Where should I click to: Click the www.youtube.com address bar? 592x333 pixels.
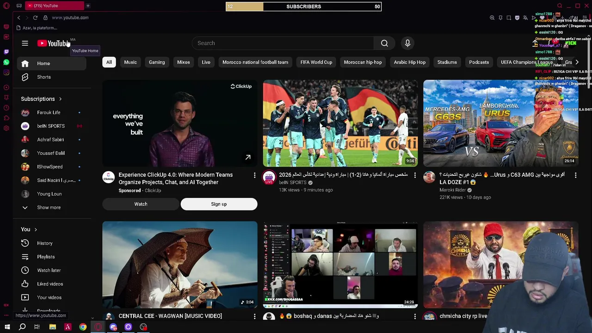coord(70,18)
